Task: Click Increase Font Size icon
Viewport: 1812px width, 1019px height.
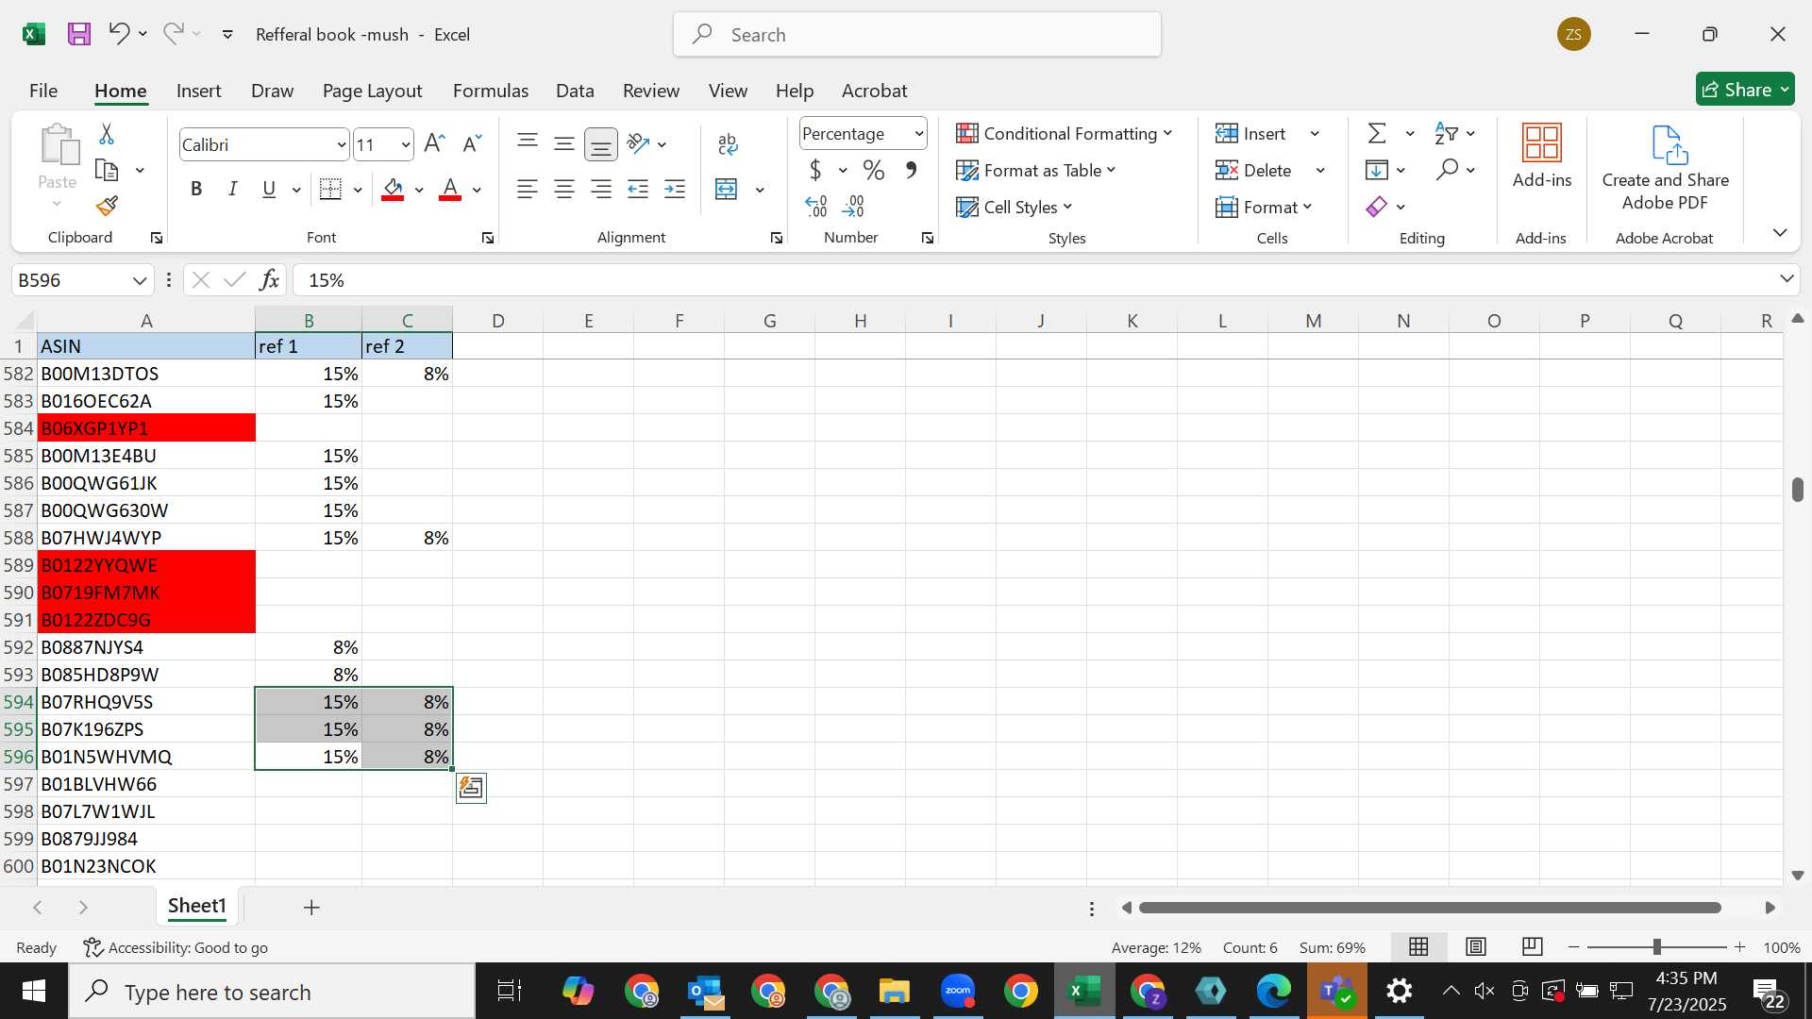Action: point(434,144)
